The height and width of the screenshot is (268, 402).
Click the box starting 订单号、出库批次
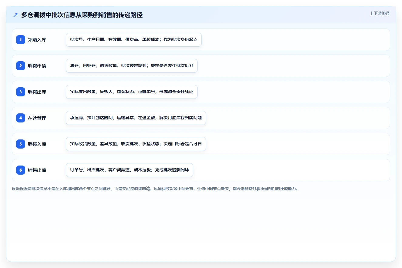[x=130, y=170]
